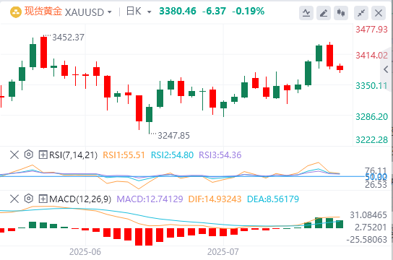Open the indicator line chart icon
This screenshot has width=393, height=260.
click(x=306, y=13)
